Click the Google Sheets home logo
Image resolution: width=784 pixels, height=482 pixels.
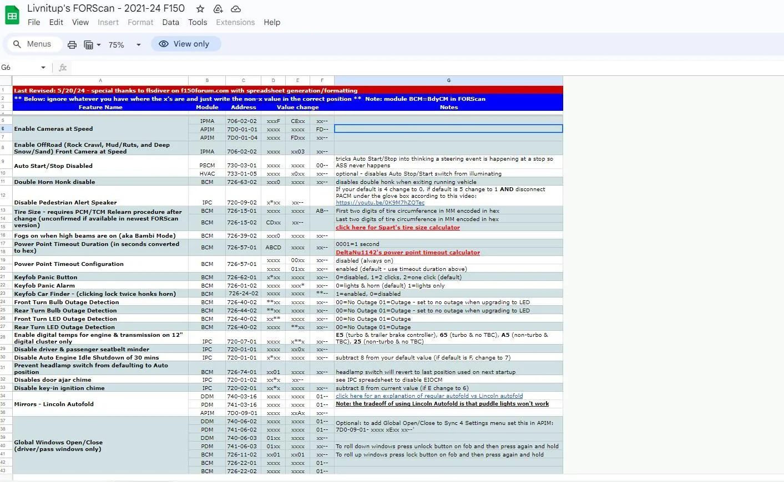pos(12,15)
